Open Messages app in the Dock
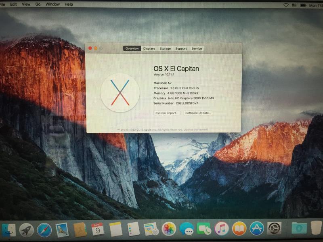 pyautogui.click(x=187, y=229)
